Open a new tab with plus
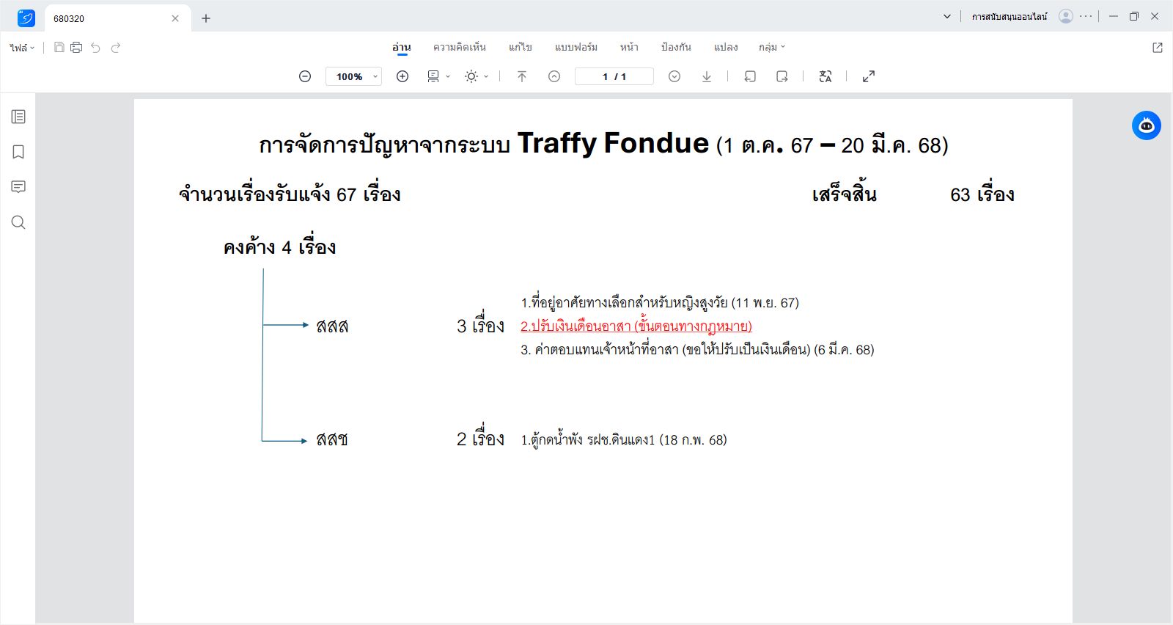The height and width of the screenshot is (625, 1173). click(x=206, y=18)
